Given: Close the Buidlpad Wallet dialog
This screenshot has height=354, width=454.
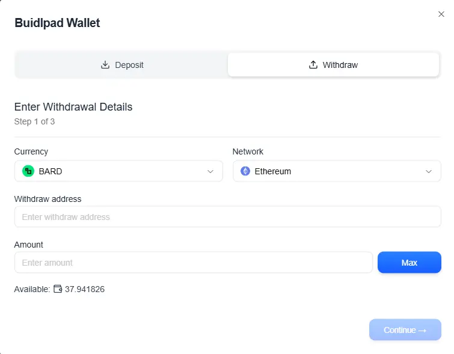Looking at the screenshot, I should pyautogui.click(x=441, y=14).
